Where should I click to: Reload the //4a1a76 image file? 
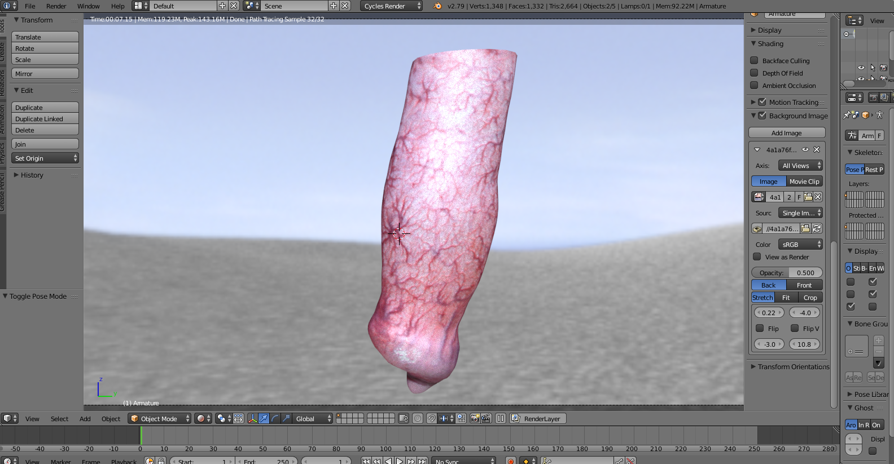817,228
